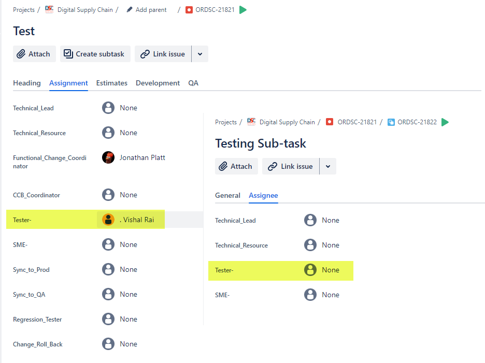Click SME- avatar icon in Testing Sub-task

(310, 295)
